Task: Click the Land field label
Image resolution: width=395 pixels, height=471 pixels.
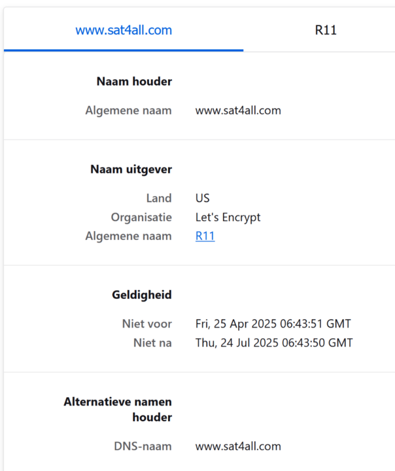Action: (x=159, y=198)
